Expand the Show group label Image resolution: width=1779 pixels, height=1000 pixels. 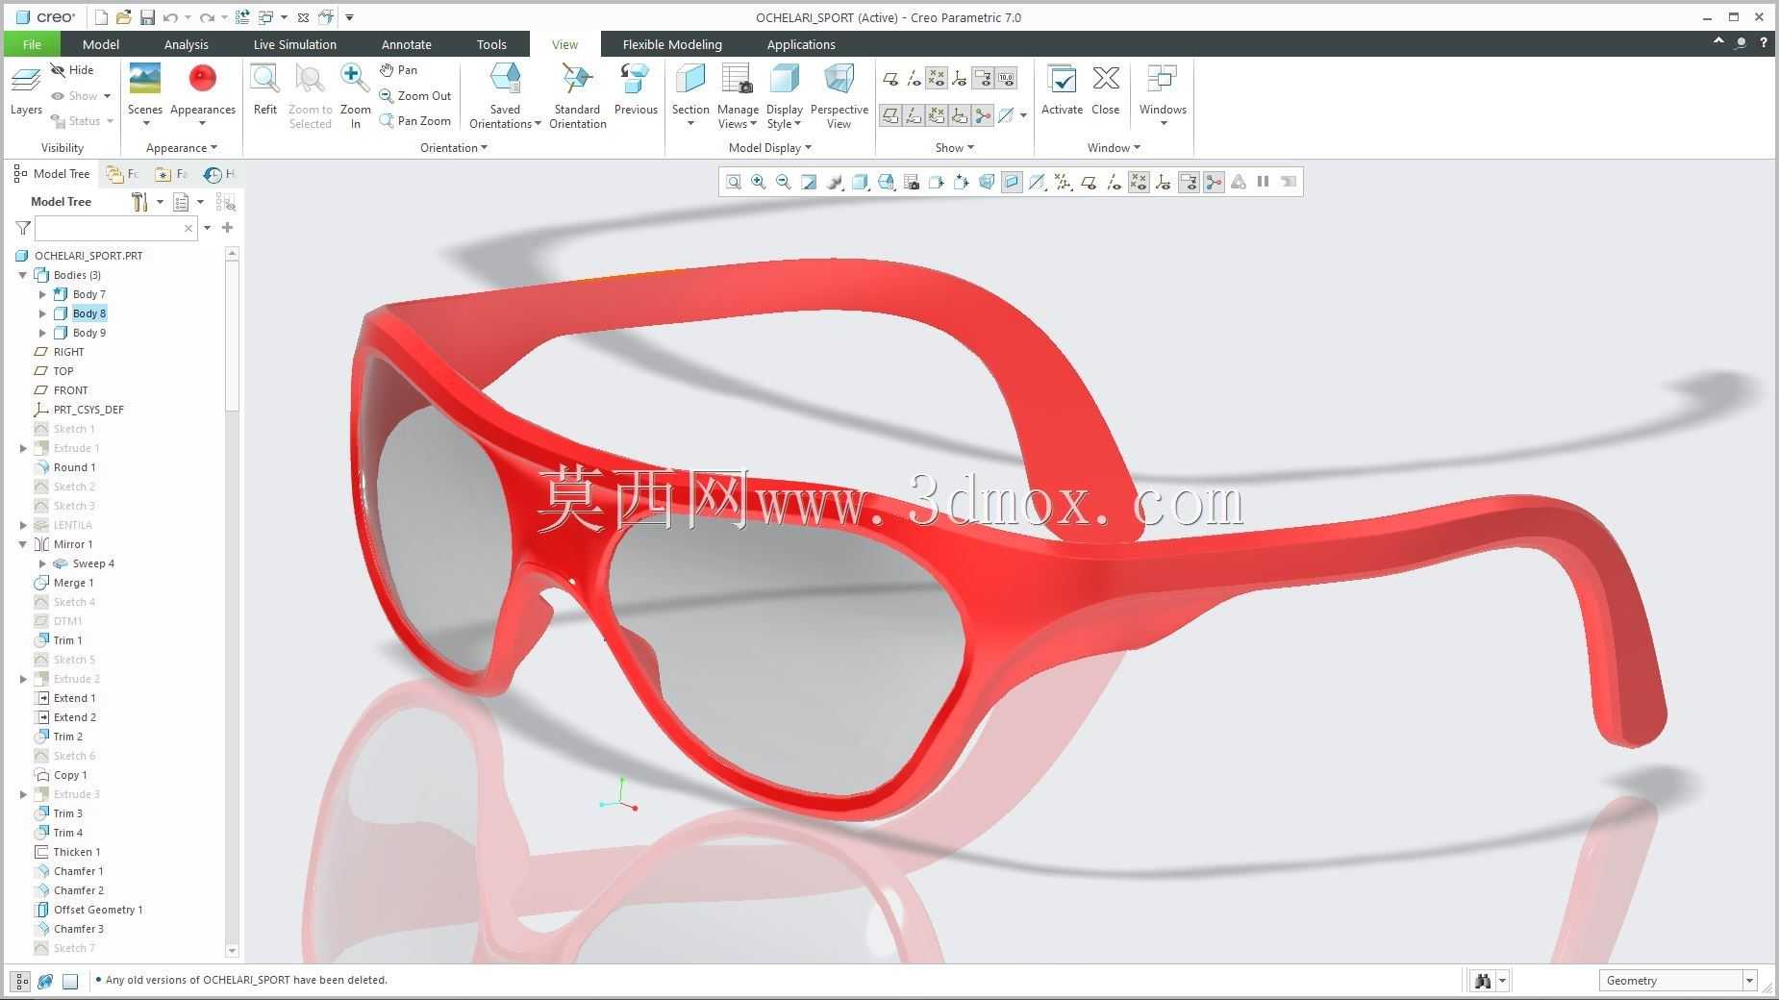[x=954, y=148]
